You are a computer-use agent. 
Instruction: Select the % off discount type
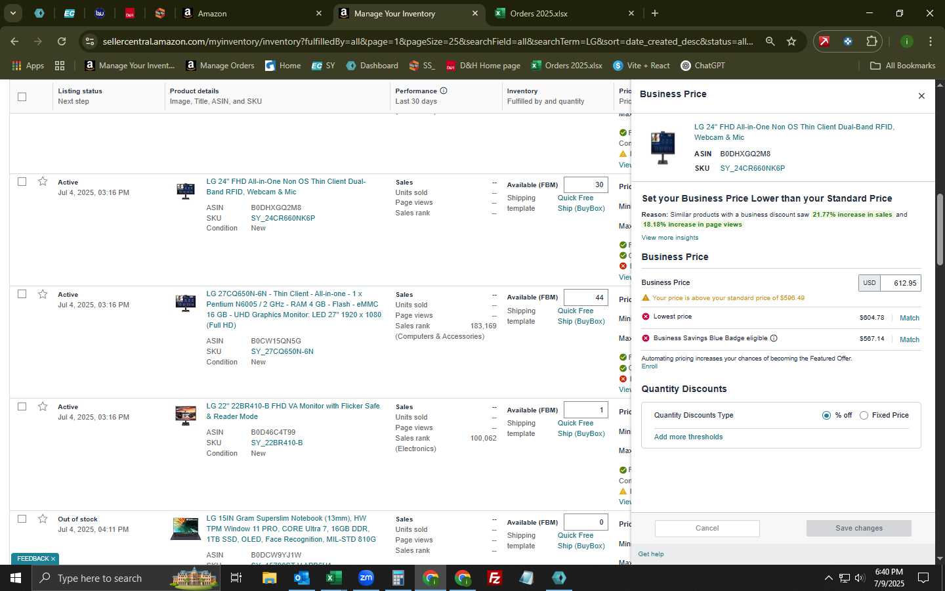pyautogui.click(x=826, y=415)
